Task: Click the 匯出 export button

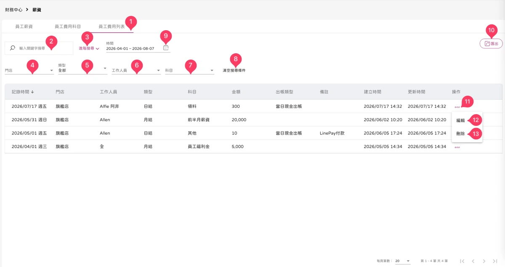Action: point(491,43)
